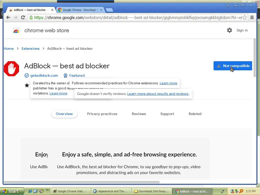Open the Chrome hamburger menu
Viewport: 260px width, 195px height.
(x=252, y=18)
